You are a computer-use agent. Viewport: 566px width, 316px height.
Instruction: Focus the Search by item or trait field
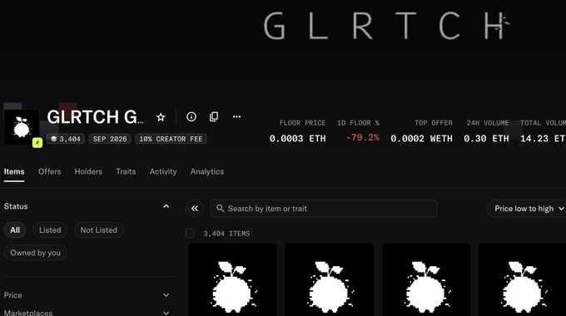point(324,209)
